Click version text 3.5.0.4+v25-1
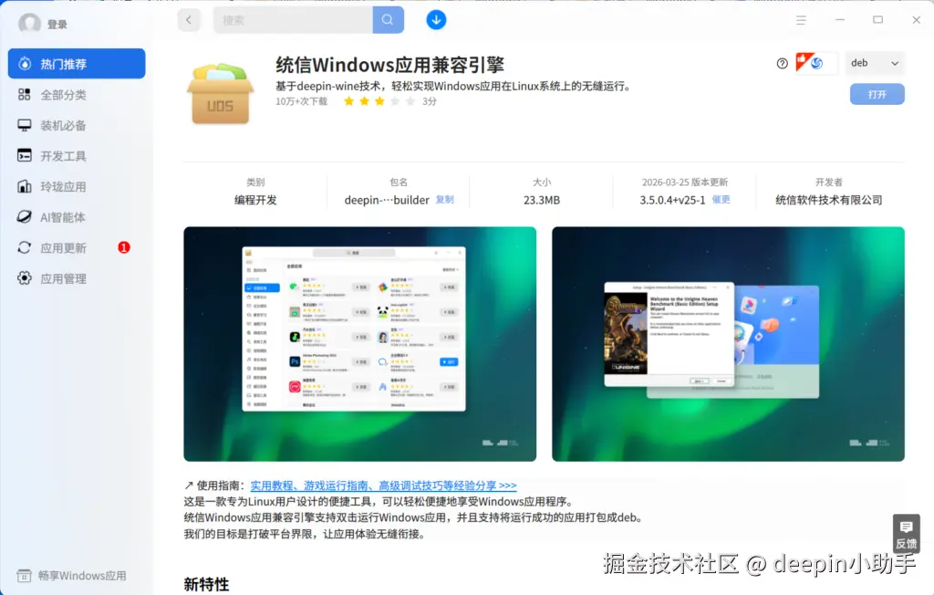The image size is (934, 595). coord(672,200)
